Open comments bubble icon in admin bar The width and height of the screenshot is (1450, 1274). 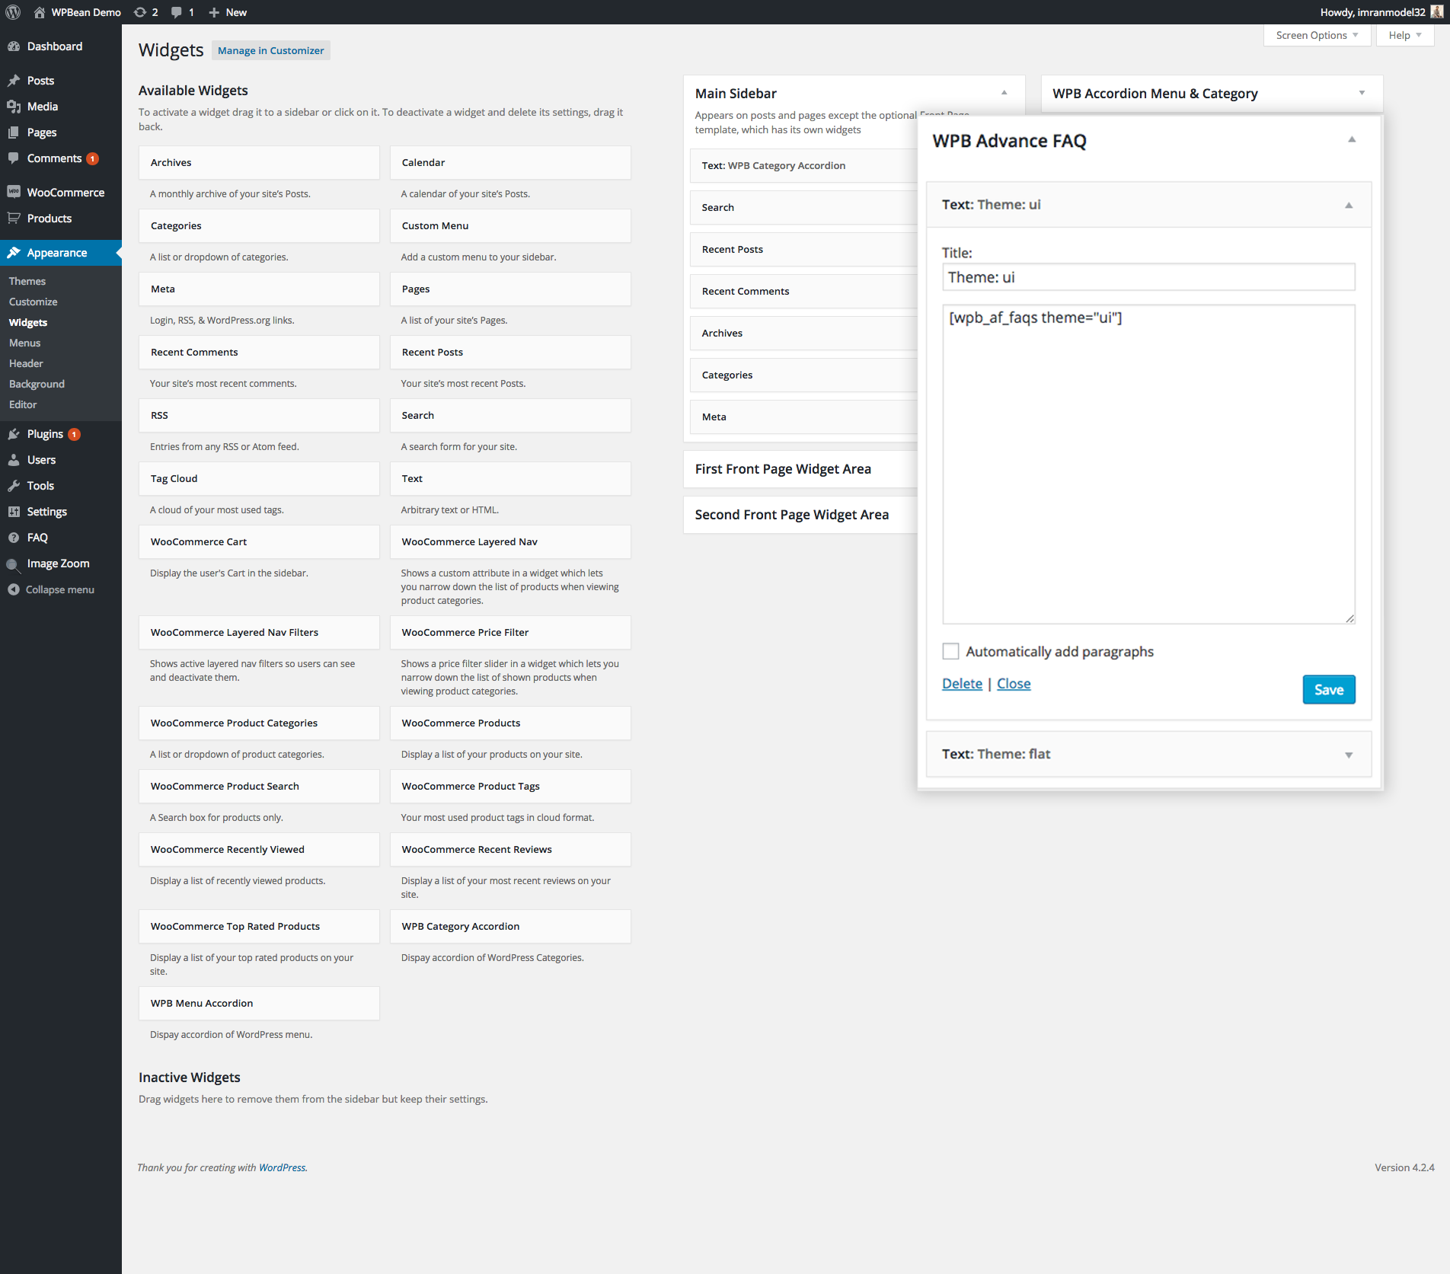[177, 12]
